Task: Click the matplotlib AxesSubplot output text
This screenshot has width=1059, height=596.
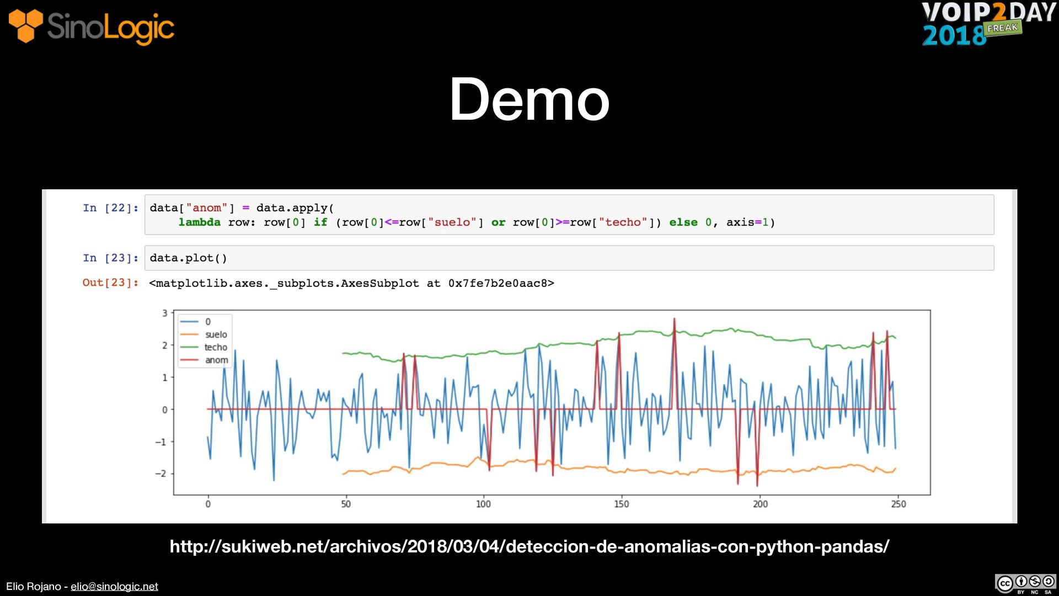Action: coord(351,283)
